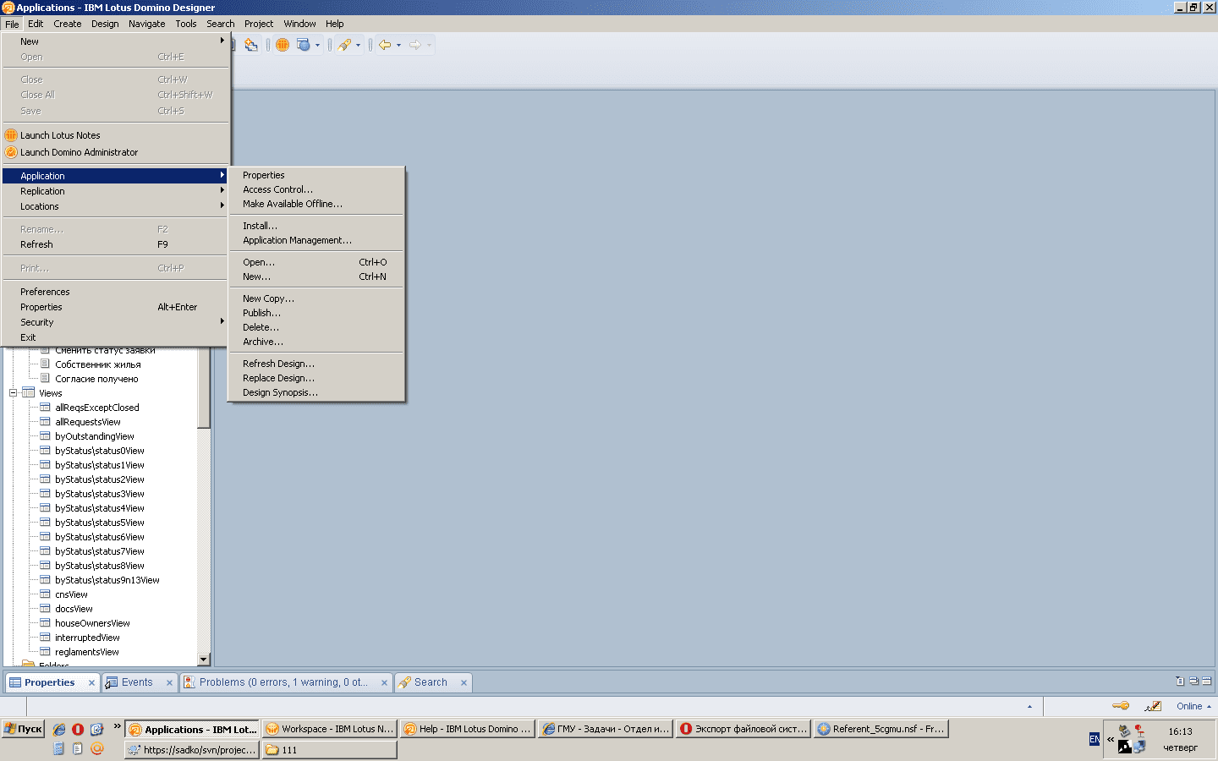This screenshot has height=761, width=1218.
Task: Click the Lotus Notes client icon in toolbar
Action: pyautogui.click(x=283, y=45)
